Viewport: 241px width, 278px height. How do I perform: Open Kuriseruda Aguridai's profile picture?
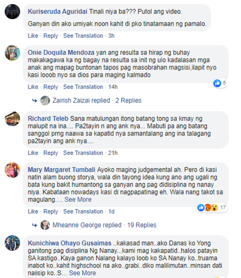(x=13, y=12)
